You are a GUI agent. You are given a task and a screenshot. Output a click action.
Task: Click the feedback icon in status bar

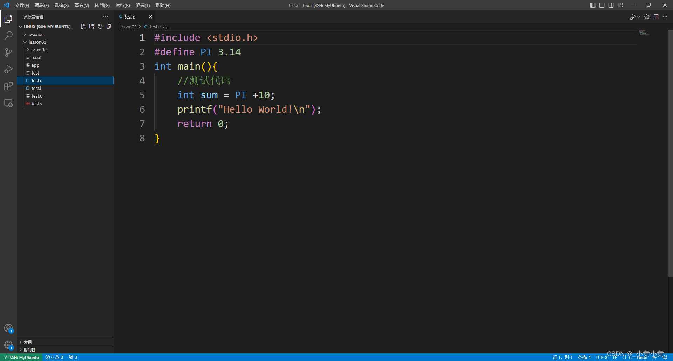(654, 357)
